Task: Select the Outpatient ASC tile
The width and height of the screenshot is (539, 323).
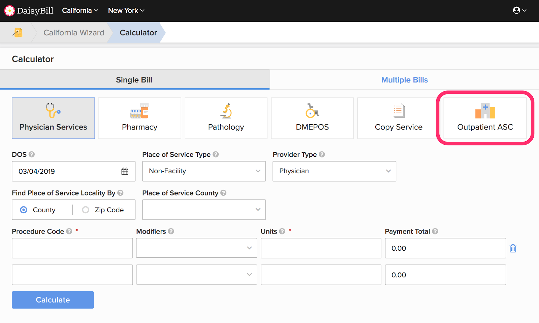Action: click(x=485, y=118)
